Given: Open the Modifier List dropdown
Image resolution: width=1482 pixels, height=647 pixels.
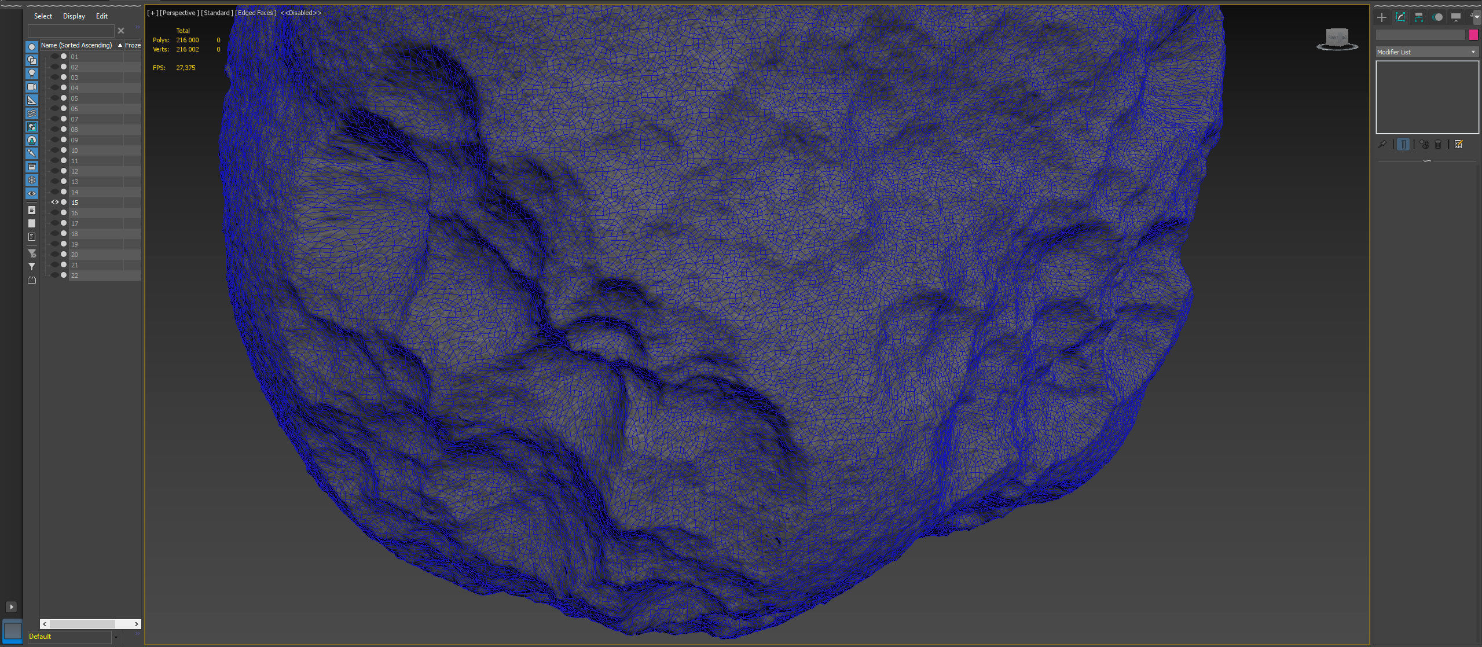Looking at the screenshot, I should click(x=1427, y=52).
